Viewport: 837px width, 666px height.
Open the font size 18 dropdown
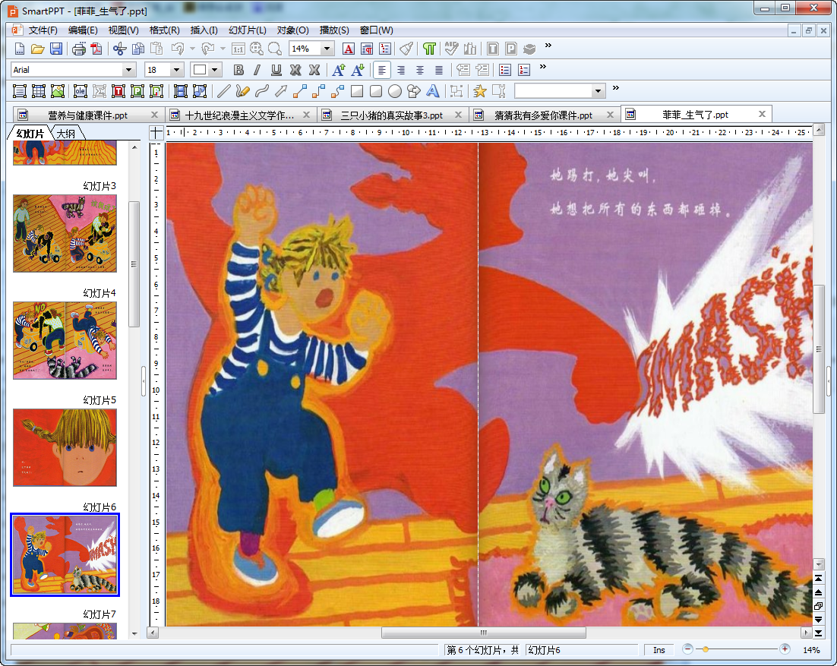(177, 70)
